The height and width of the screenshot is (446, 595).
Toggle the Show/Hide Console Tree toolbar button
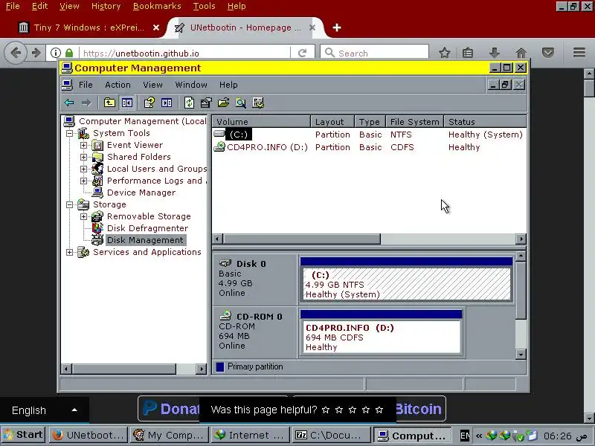coord(126,103)
